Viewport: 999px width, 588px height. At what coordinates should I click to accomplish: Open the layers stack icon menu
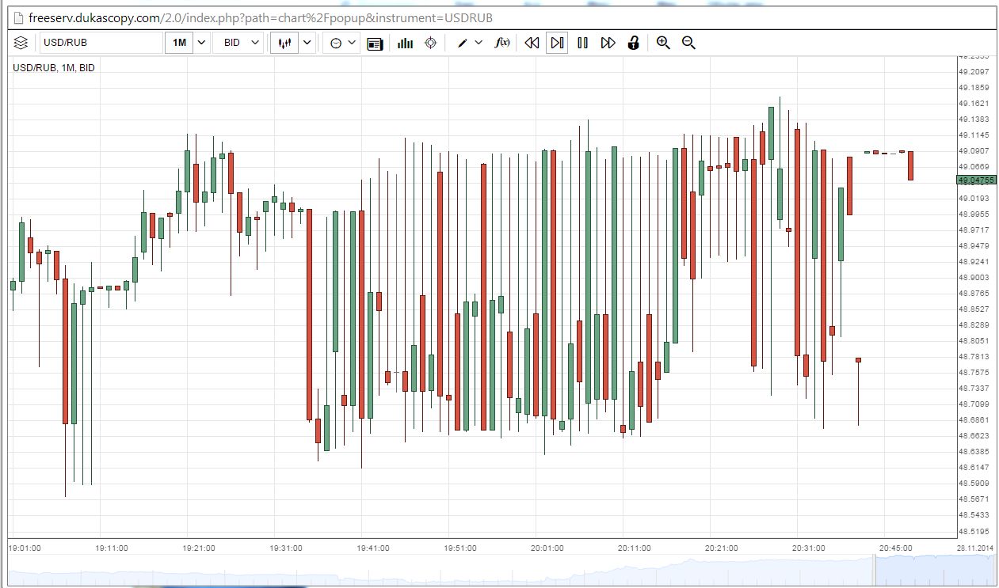point(21,43)
